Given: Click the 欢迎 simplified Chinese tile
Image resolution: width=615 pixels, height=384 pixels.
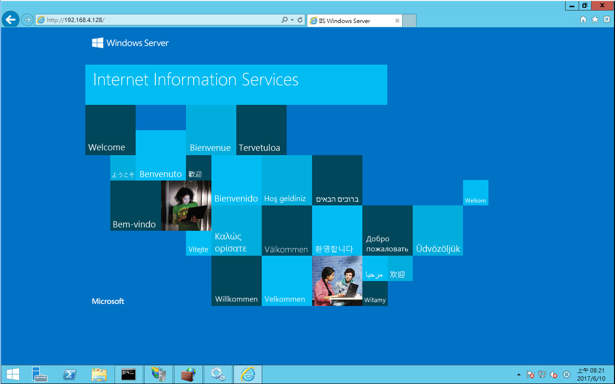Looking at the screenshot, I should pyautogui.click(x=400, y=268).
